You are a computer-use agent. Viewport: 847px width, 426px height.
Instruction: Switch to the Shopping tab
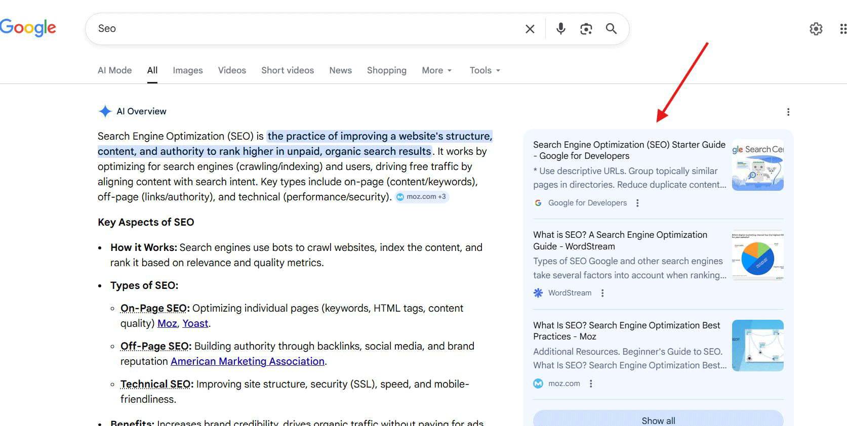[387, 70]
